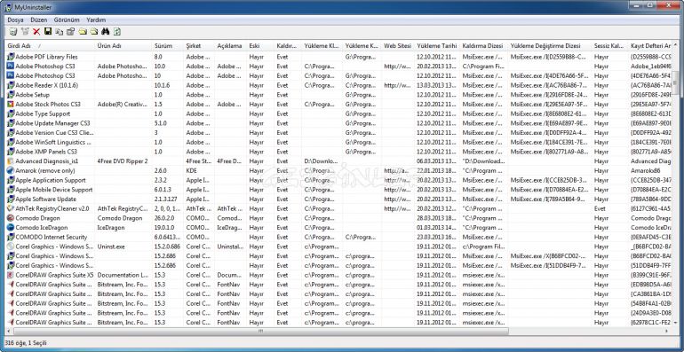Click the Apple Mobile Device Support row icon

pos(11,190)
